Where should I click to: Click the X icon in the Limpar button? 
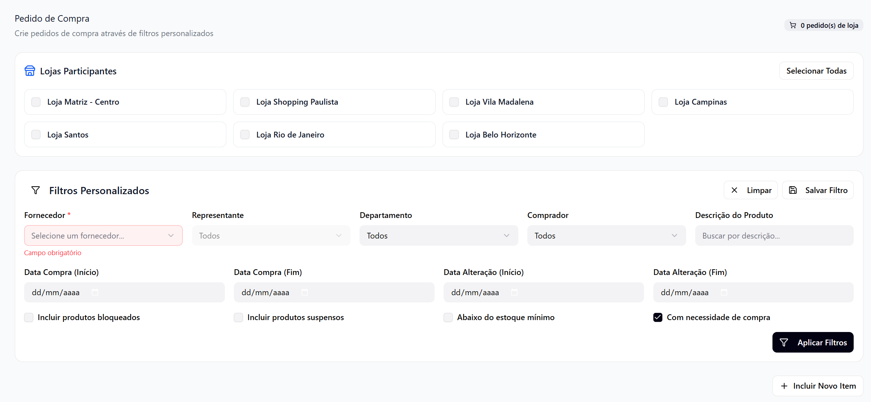tap(734, 190)
